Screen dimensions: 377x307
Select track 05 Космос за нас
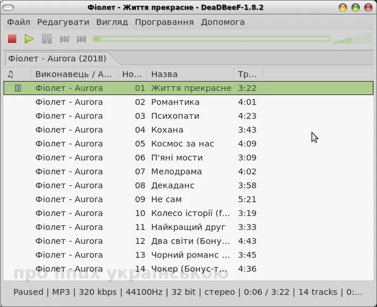[x=188, y=144]
